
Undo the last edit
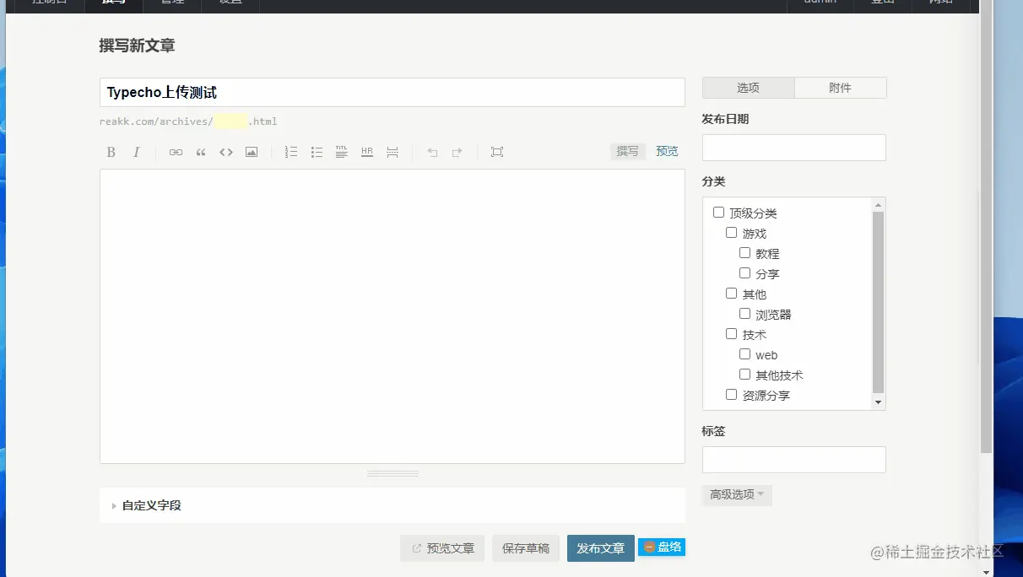coord(431,152)
